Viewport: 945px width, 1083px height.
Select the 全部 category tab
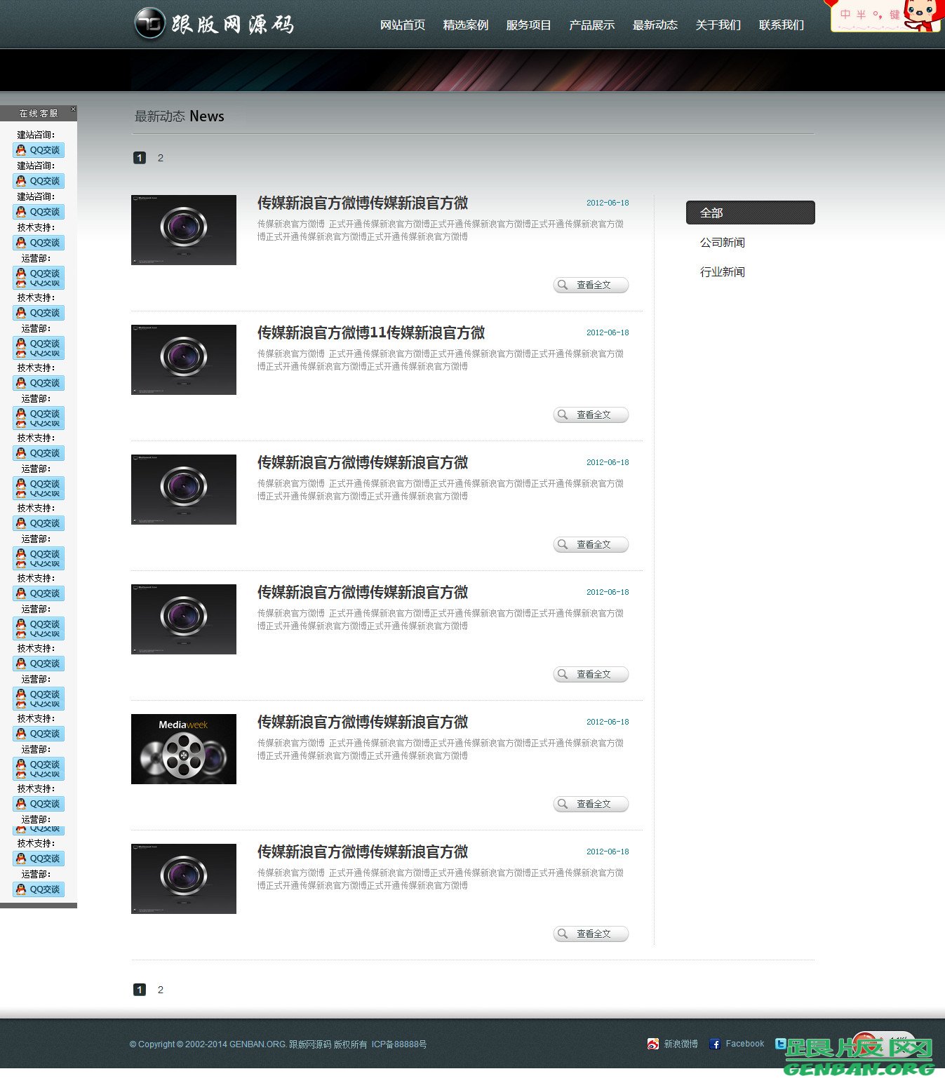point(750,213)
